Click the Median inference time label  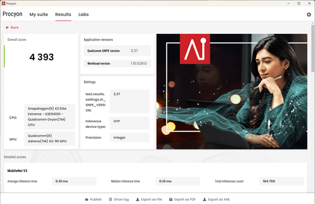pyautogui.click(x=126, y=181)
